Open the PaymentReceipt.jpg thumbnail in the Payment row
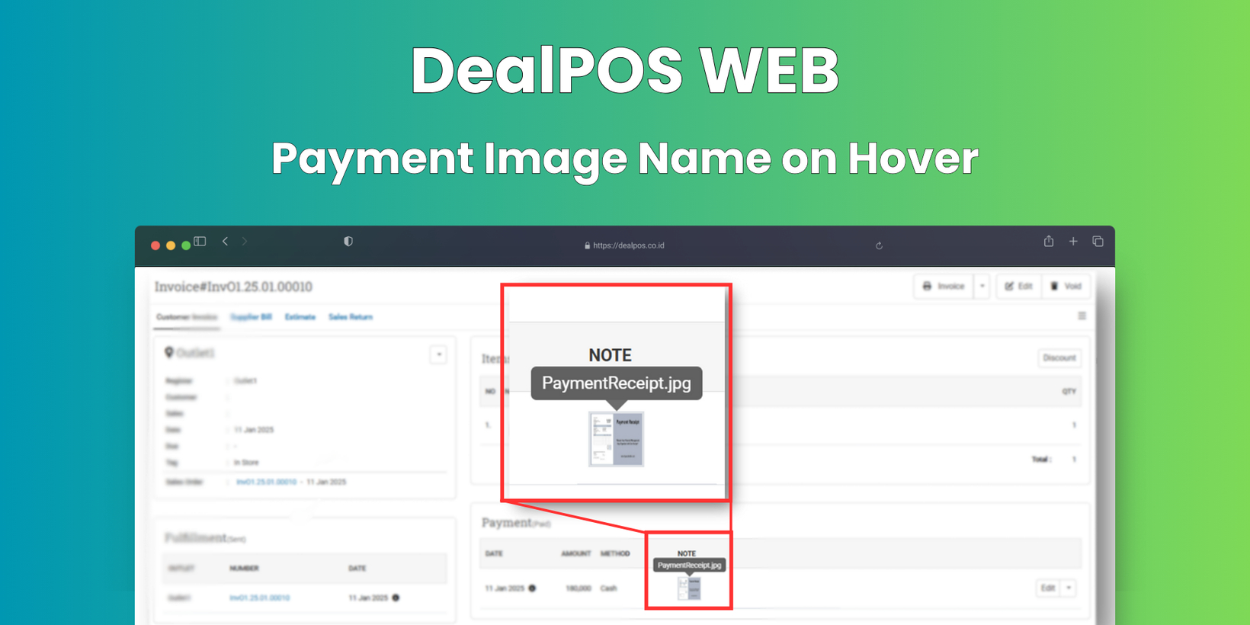This screenshot has width=1250, height=625. point(689,588)
